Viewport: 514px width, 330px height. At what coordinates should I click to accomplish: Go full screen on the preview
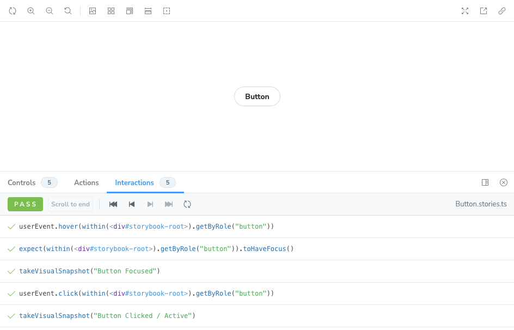click(465, 11)
